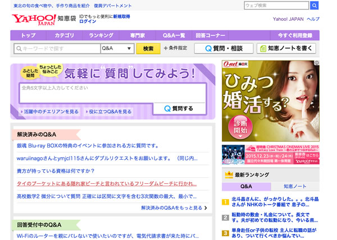Open the 専門家 menu tab
The height and width of the screenshot is (240, 337).
click(x=138, y=35)
